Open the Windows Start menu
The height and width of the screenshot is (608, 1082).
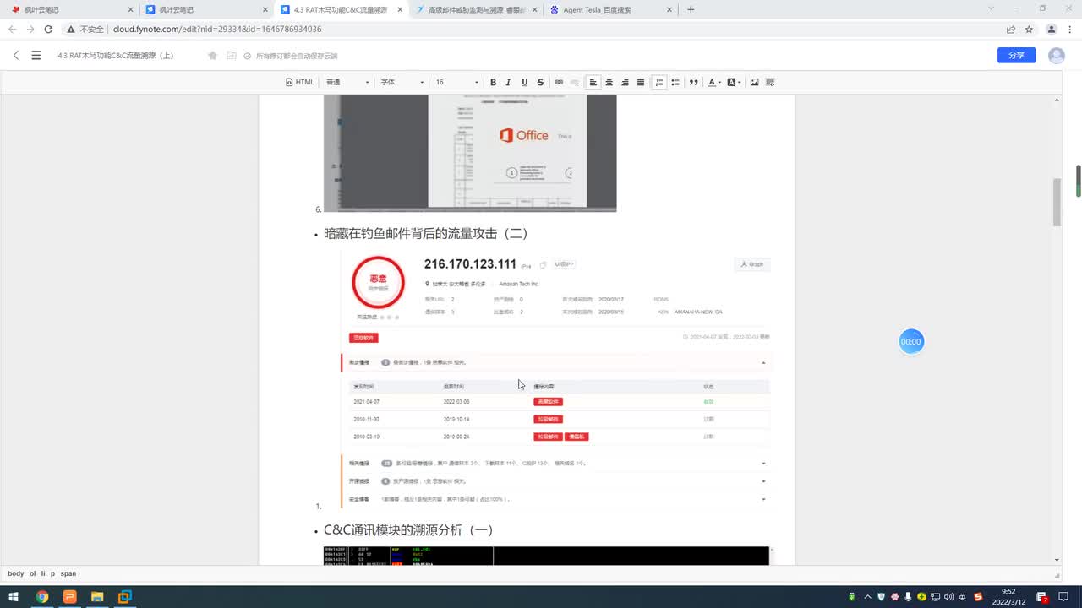(13, 596)
